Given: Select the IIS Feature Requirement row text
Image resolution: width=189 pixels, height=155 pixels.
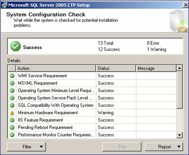Looking at the screenshot, I should tap(40, 120).
